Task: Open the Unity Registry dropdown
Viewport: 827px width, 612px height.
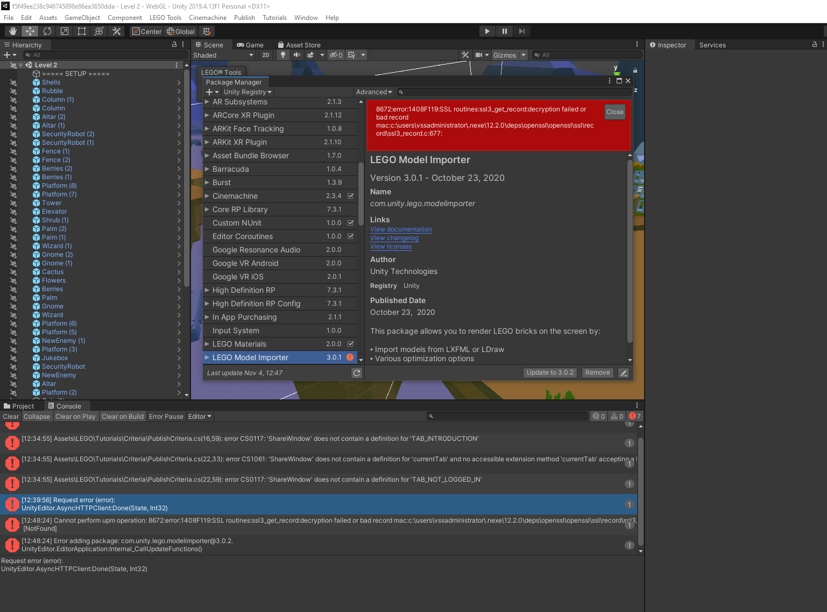Action: (x=248, y=92)
